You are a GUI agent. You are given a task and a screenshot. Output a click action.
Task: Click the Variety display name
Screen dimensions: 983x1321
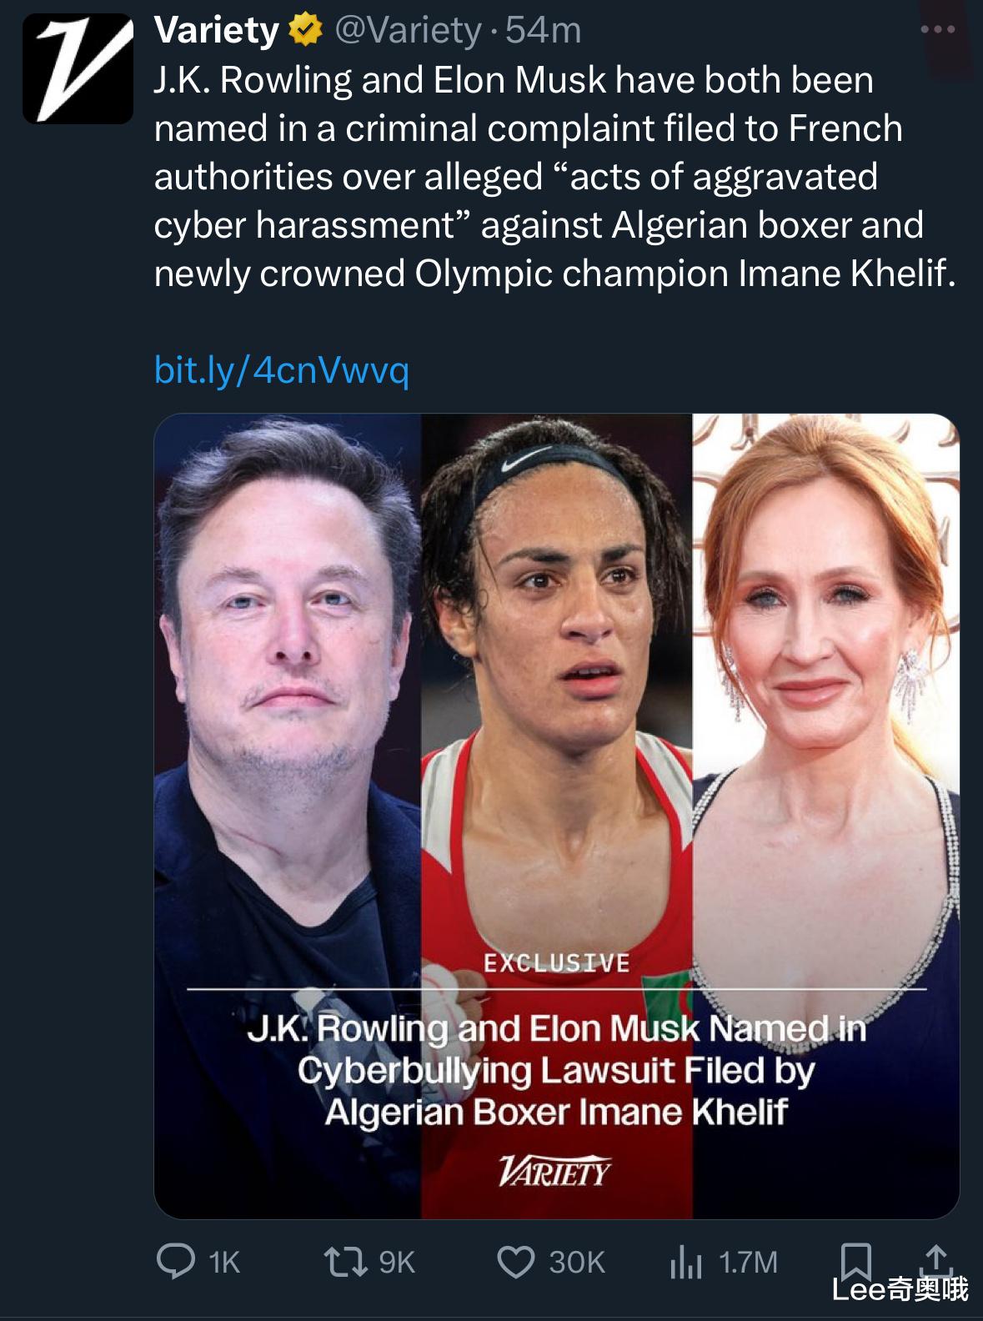pyautogui.click(x=216, y=32)
